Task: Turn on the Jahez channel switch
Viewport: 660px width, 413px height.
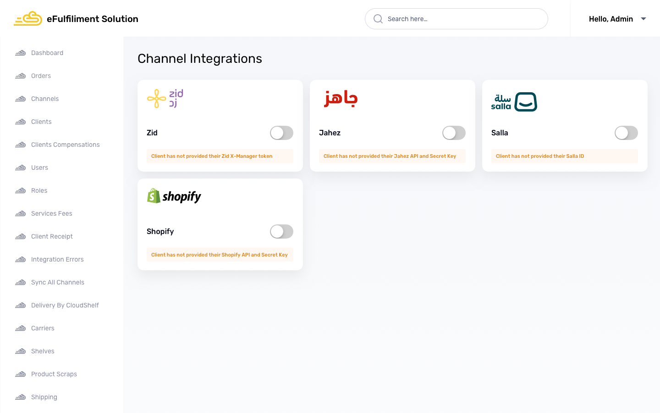Action: (454, 133)
